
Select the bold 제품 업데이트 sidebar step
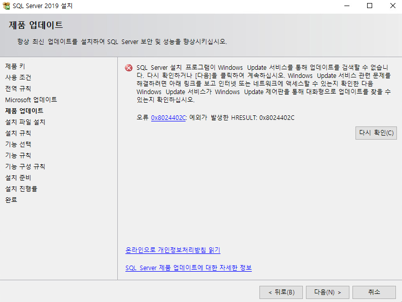click(24, 111)
